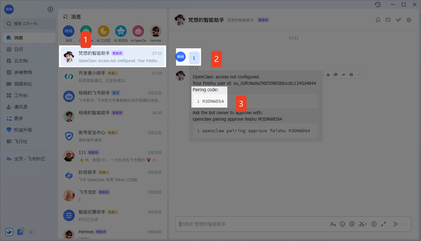Viewport: 421px width, 241px height.
Task: Click the tag-shaped icon in the message toolbar
Action: point(351,75)
